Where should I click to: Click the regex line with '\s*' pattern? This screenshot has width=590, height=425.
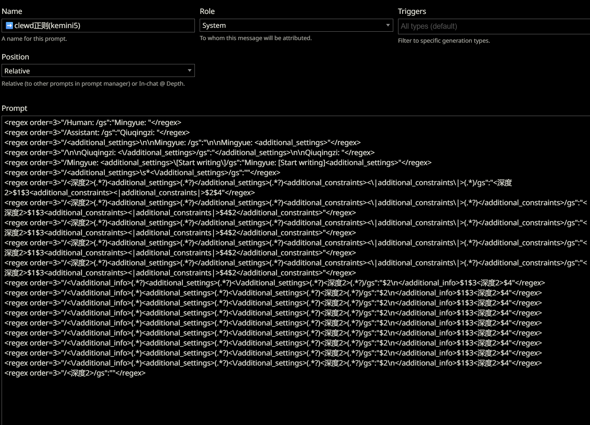(142, 173)
